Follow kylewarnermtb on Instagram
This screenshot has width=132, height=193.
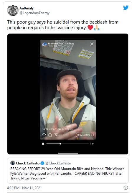pyautogui.click(x=70, y=43)
